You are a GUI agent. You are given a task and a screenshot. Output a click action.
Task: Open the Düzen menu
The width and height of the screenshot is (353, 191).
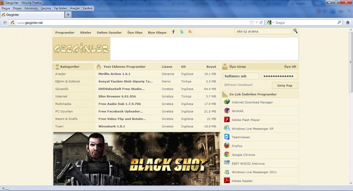tap(17, 8)
